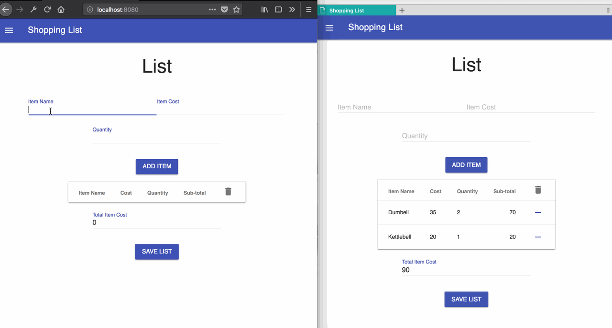Open hamburger menu in left Firefox window

click(9, 30)
